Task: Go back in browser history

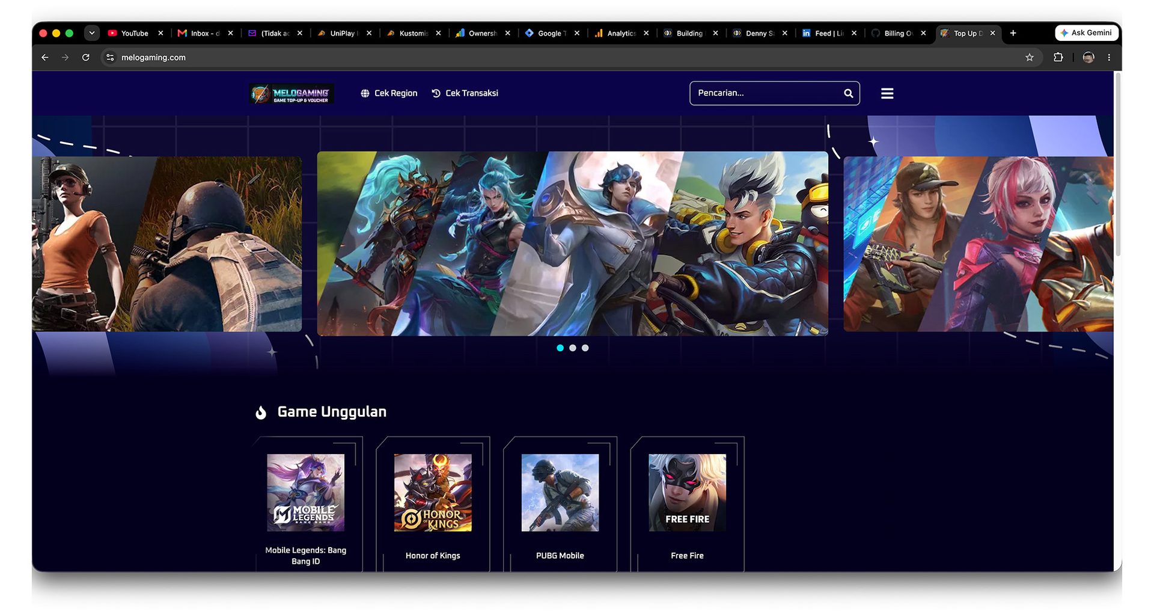Action: [45, 57]
